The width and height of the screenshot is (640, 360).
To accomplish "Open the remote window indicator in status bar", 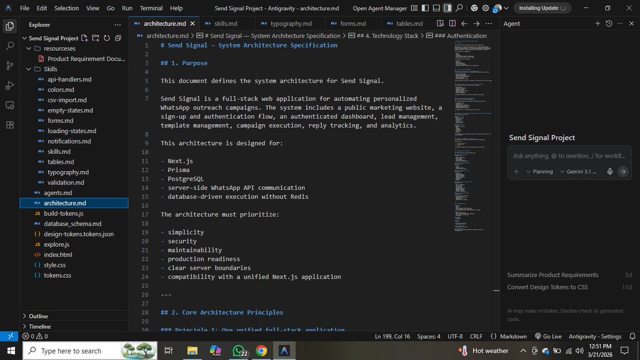I will [x=10, y=336].
